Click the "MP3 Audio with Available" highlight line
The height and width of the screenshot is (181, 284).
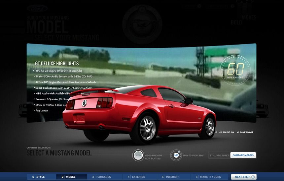(x=53, y=94)
